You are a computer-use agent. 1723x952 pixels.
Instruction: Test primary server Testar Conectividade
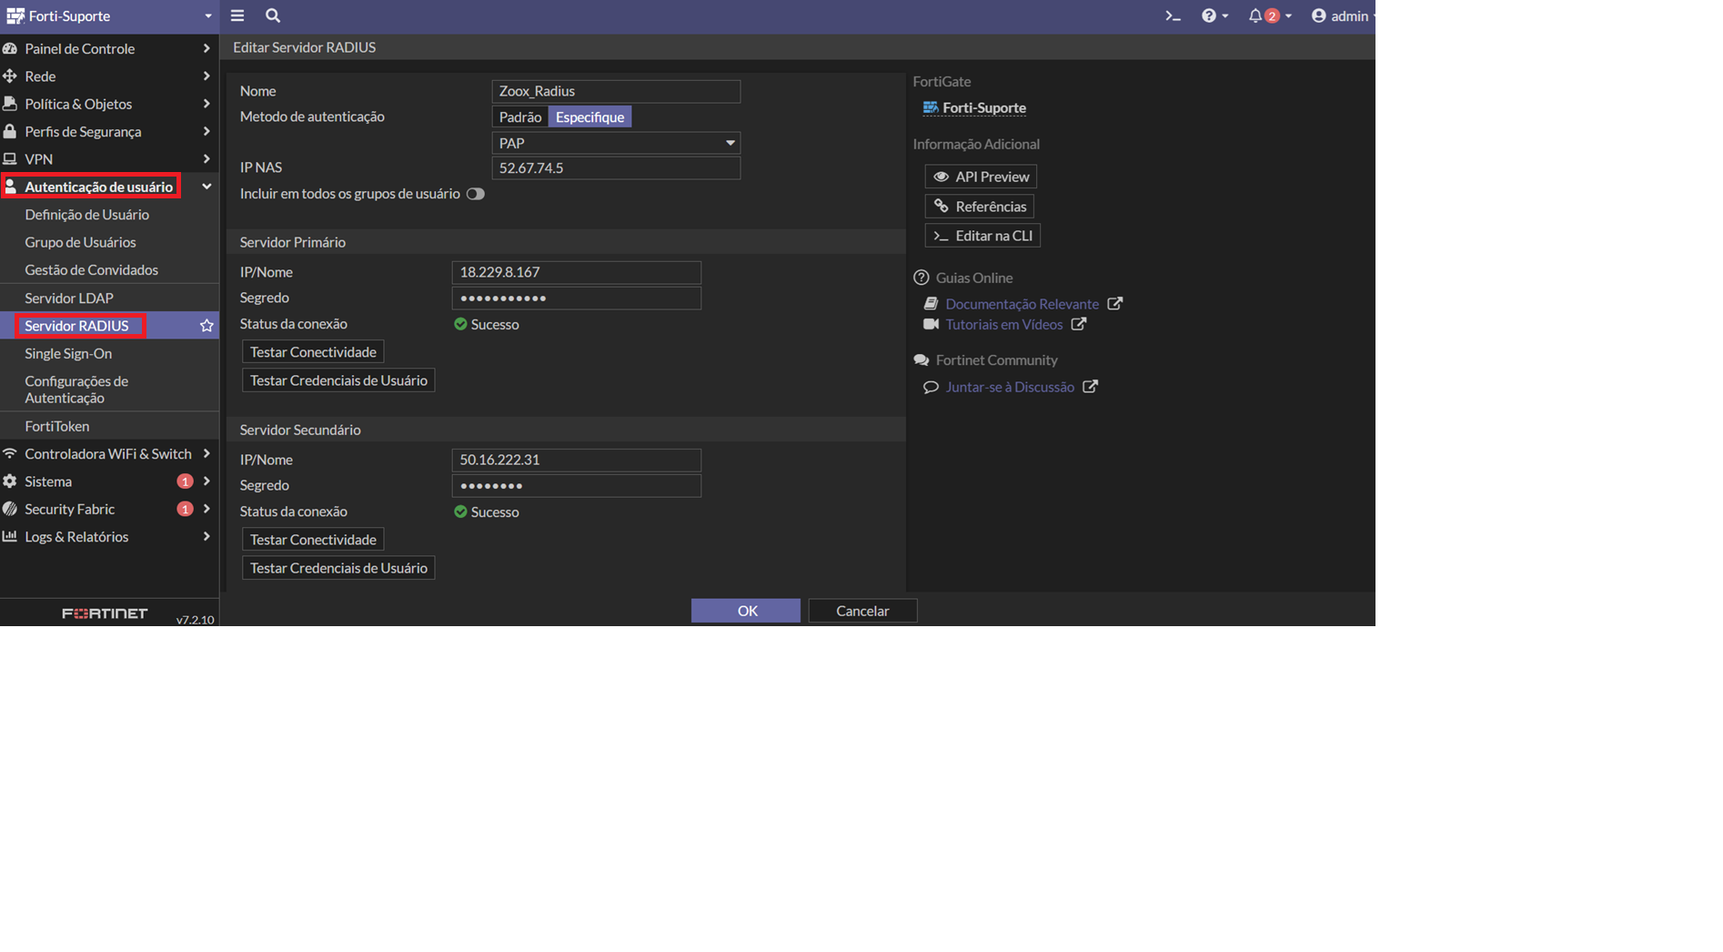pos(313,352)
